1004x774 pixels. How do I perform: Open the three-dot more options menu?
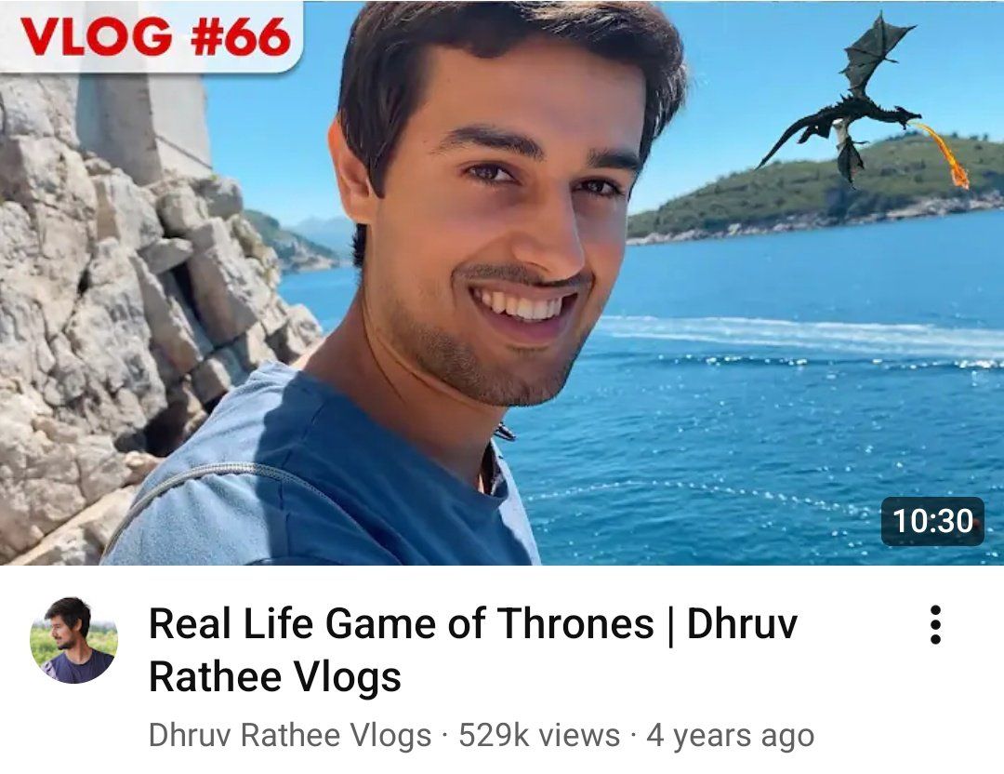click(x=935, y=624)
